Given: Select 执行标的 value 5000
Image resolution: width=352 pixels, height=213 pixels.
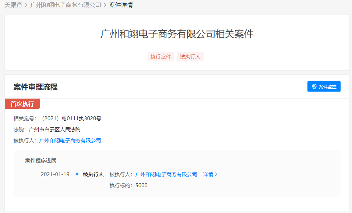Looking at the screenshot, I should click(x=141, y=185).
